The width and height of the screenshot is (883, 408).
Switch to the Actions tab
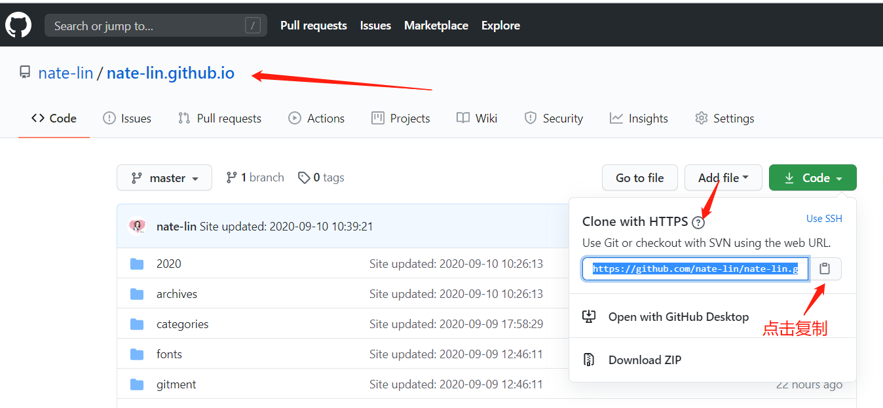click(316, 119)
